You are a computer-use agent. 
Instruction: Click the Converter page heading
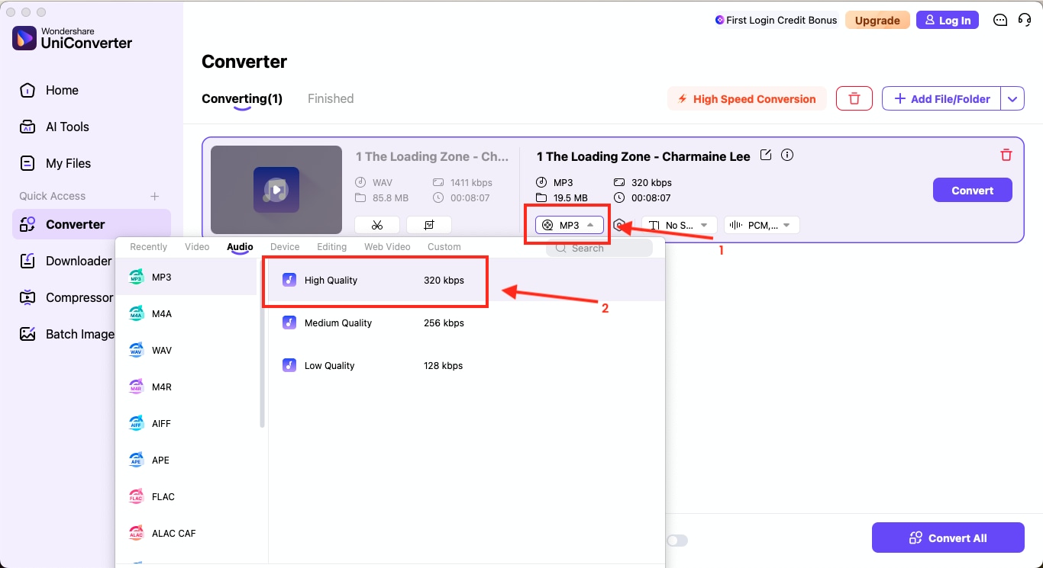244,62
